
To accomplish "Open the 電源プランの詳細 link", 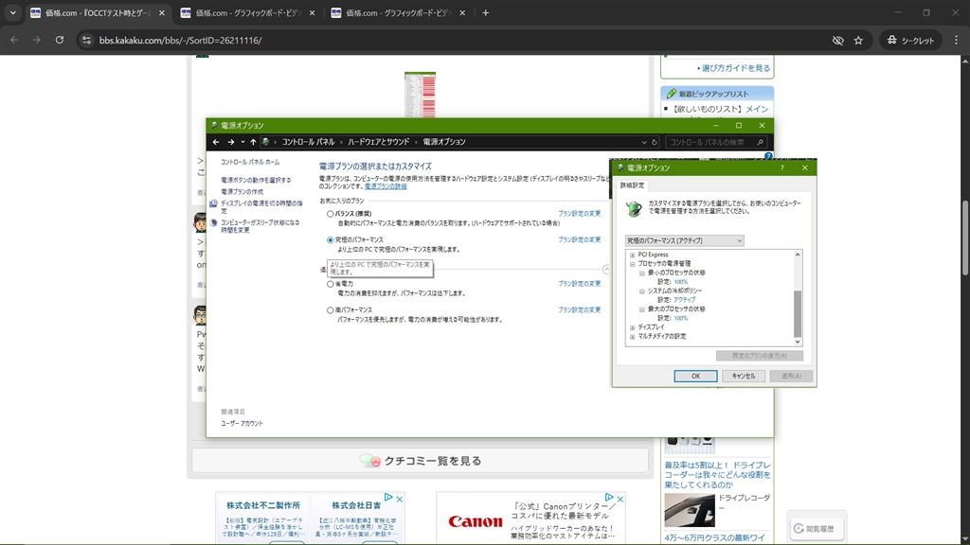I will pos(386,186).
